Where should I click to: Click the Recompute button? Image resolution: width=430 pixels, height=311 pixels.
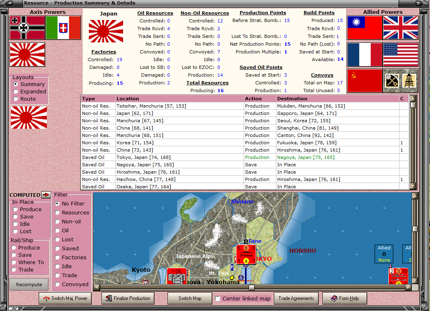(29, 285)
